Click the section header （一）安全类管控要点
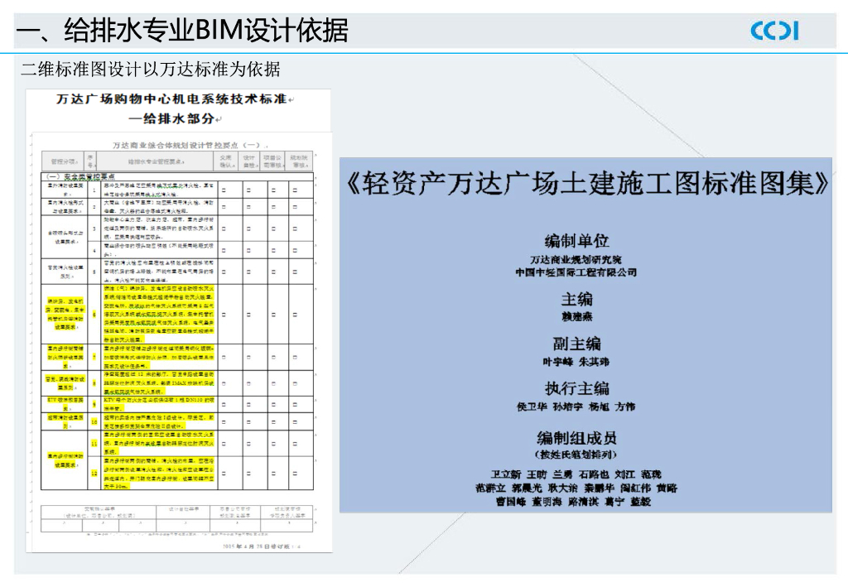This screenshot has height=587, width=848. [80, 176]
